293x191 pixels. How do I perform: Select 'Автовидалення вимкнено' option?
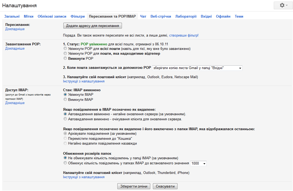coord(65,119)
